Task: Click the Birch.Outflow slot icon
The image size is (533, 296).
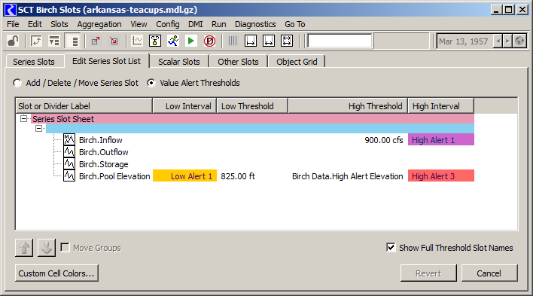Action: tap(69, 151)
